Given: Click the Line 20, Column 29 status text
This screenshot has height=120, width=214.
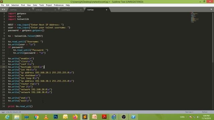Looking at the screenshot, I should pos(13,112).
